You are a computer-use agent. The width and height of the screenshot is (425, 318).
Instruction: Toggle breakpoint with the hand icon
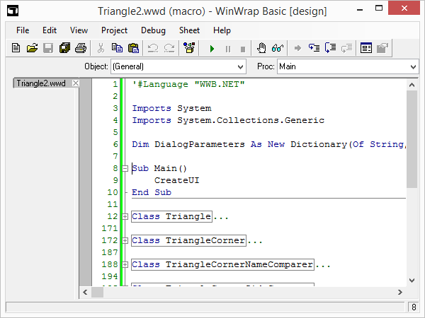261,48
